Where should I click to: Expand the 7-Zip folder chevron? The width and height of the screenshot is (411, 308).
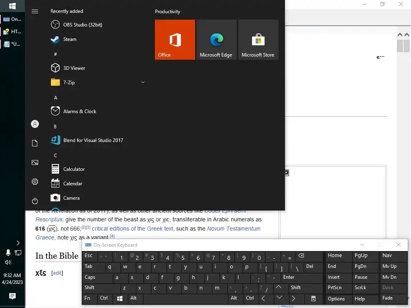(143, 82)
